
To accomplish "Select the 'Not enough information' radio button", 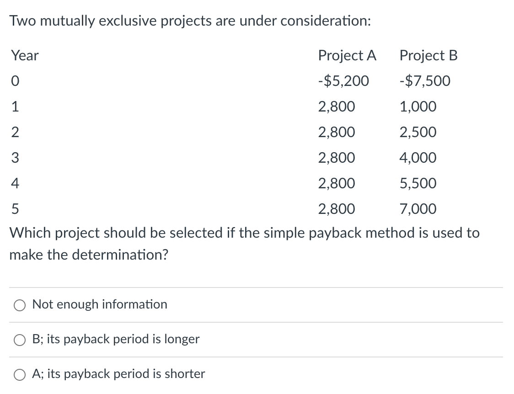I will click(x=19, y=305).
